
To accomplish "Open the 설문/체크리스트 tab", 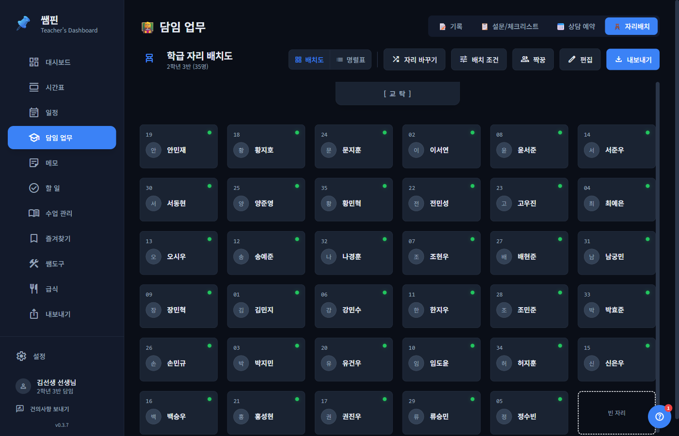I will [510, 26].
